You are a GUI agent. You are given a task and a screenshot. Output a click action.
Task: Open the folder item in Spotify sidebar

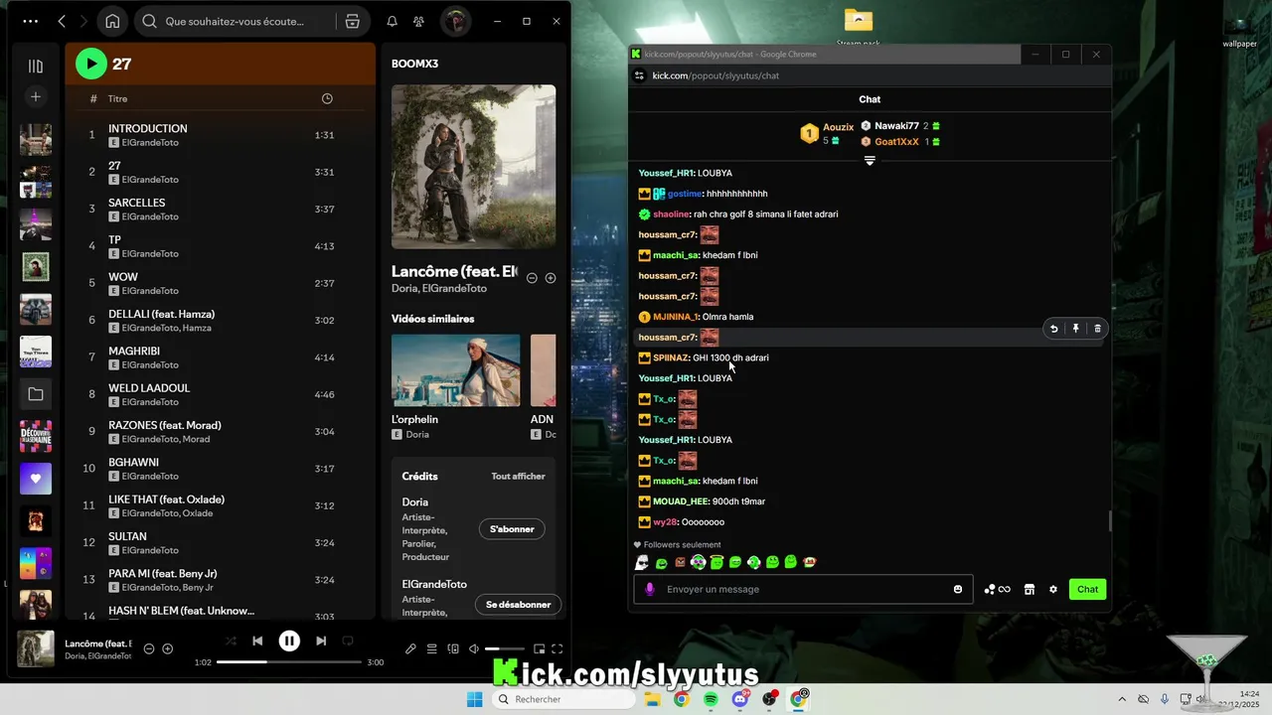(36, 394)
